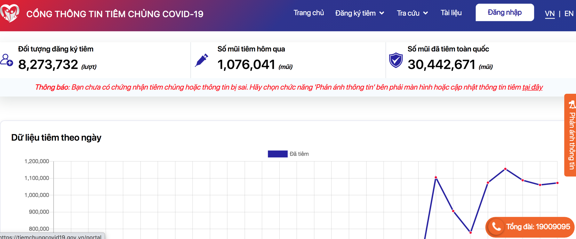Click the site title CỔNG THÔNG TIN TIÊM CHỦNG COVID-19
The image size is (576, 239).
point(115,14)
